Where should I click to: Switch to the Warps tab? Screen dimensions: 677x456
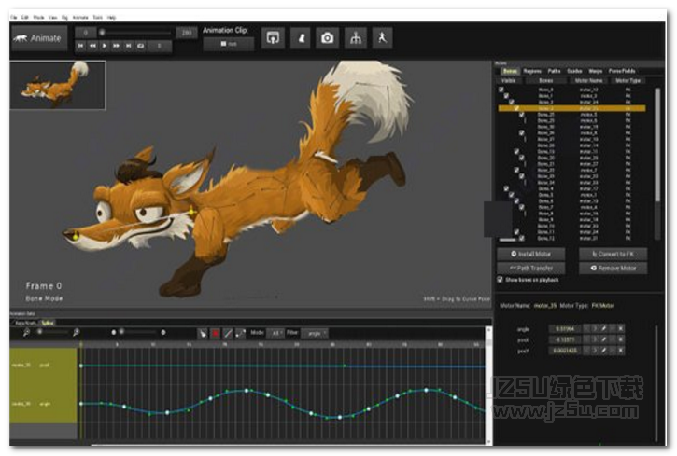[x=596, y=71]
